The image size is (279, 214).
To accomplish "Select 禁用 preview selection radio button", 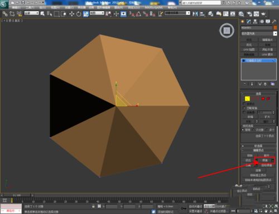I will coord(243,130).
